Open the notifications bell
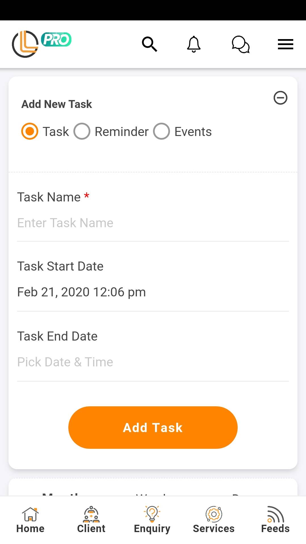 pyautogui.click(x=194, y=44)
